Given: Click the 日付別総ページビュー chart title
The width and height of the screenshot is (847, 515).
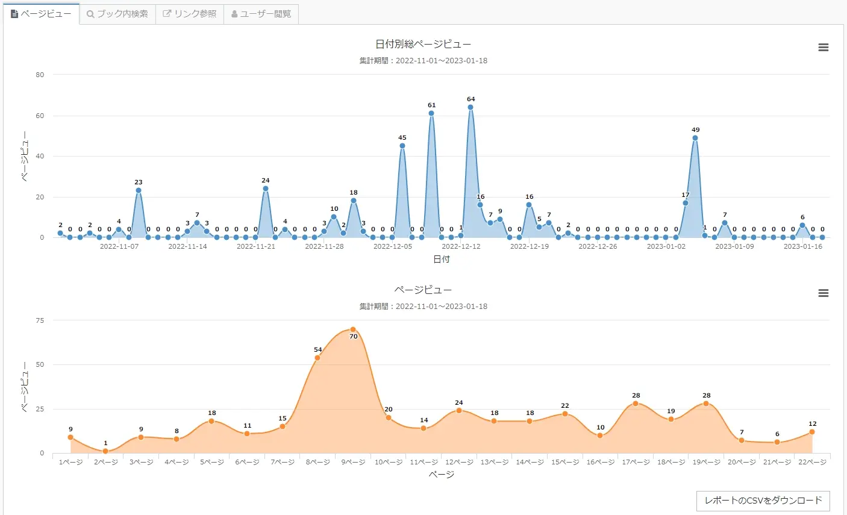Looking at the screenshot, I should [x=423, y=44].
